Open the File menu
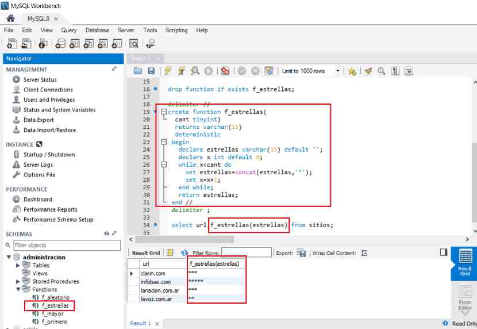Viewport: 477px width, 329px height. (x=9, y=30)
